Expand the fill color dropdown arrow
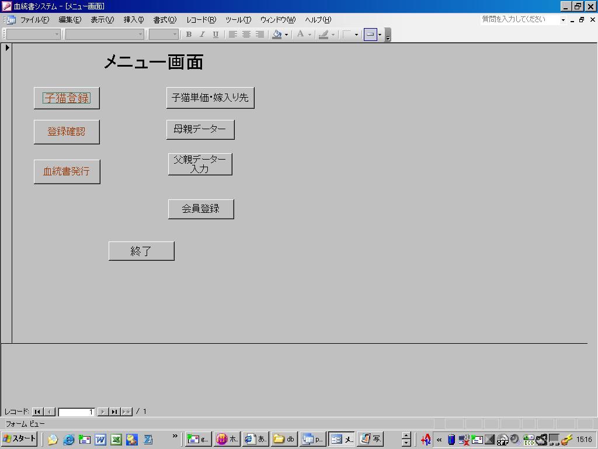 (x=286, y=34)
